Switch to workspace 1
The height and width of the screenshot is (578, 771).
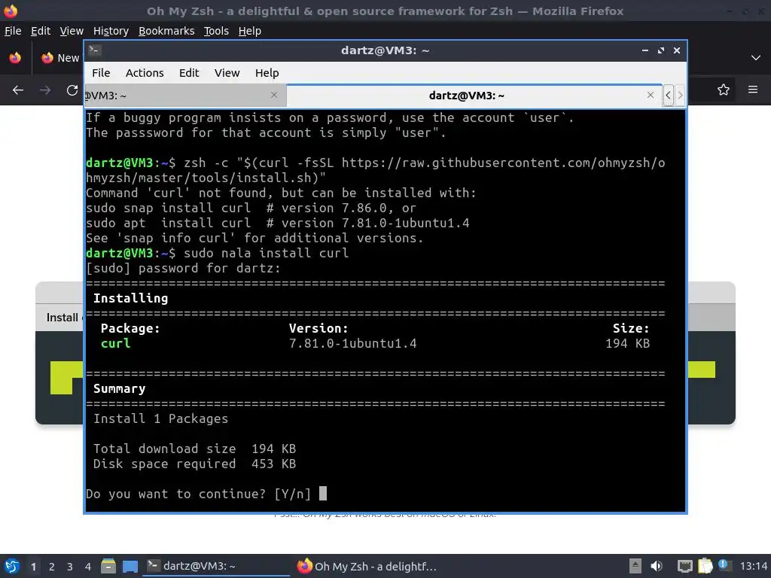coord(33,567)
